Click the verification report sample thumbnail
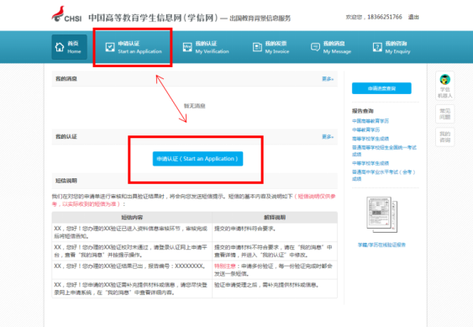This screenshot has width=473, height=327. (382, 214)
